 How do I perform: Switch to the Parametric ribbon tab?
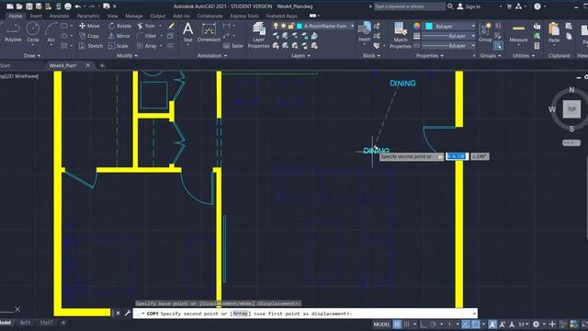(88, 17)
